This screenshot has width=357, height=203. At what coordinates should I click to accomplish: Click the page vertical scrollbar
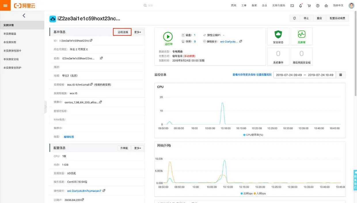[x=356, y=53]
